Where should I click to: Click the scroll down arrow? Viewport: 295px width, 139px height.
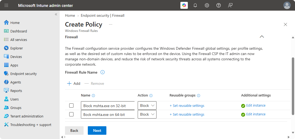[x=293, y=133]
